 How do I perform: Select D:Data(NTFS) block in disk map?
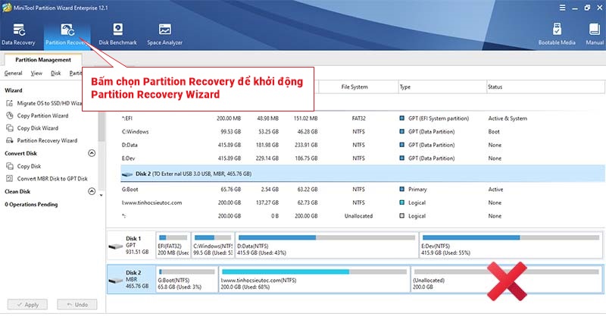coord(326,245)
